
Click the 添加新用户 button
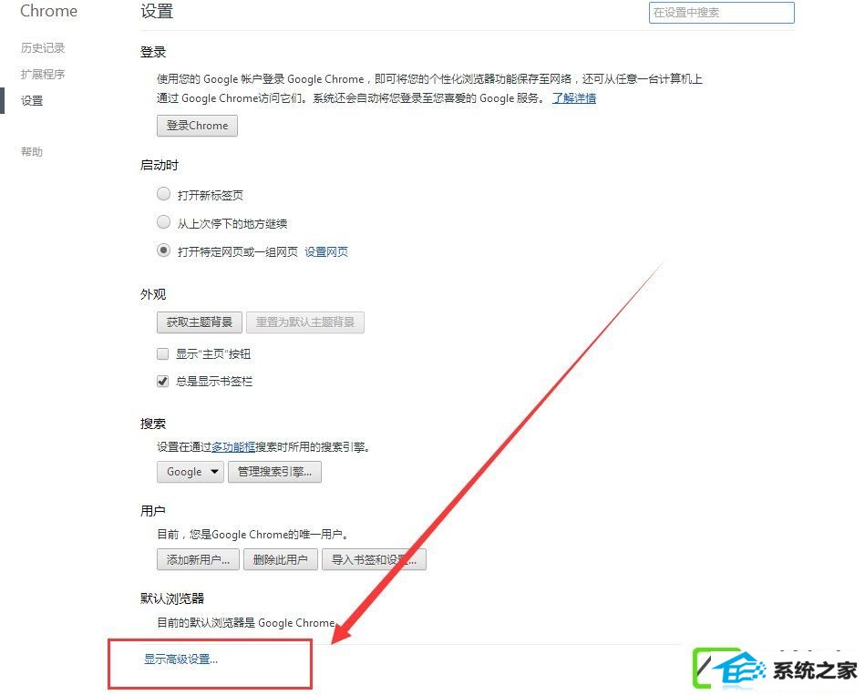(x=198, y=559)
